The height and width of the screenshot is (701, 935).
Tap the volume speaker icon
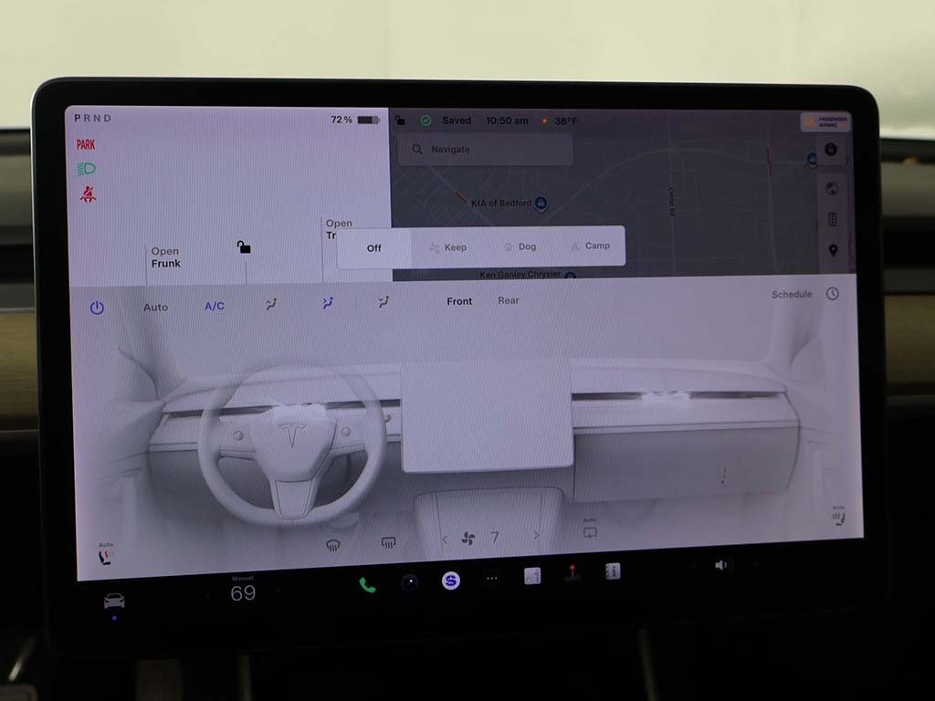(720, 565)
